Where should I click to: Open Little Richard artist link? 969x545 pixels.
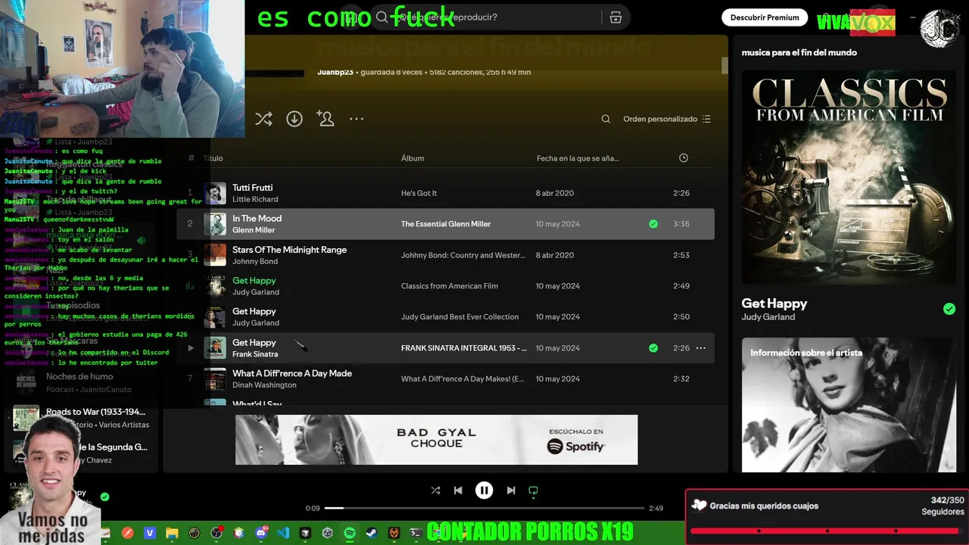[255, 199]
